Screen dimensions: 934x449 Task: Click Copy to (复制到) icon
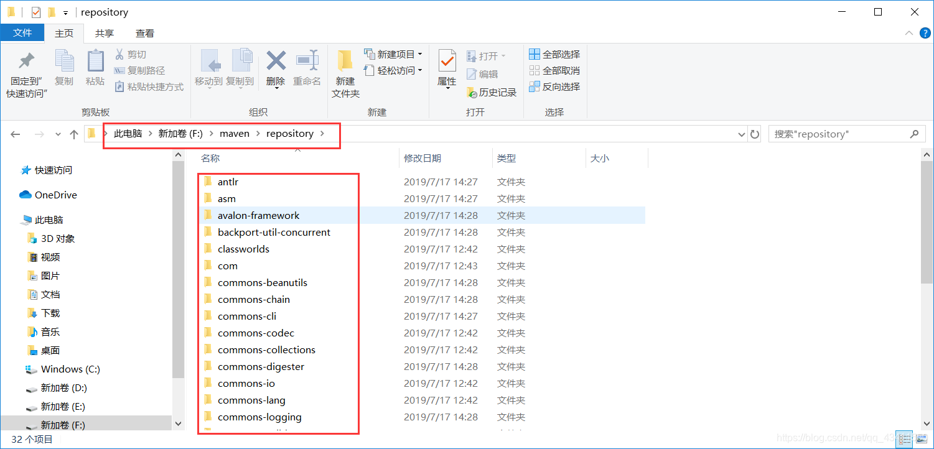[x=241, y=61]
